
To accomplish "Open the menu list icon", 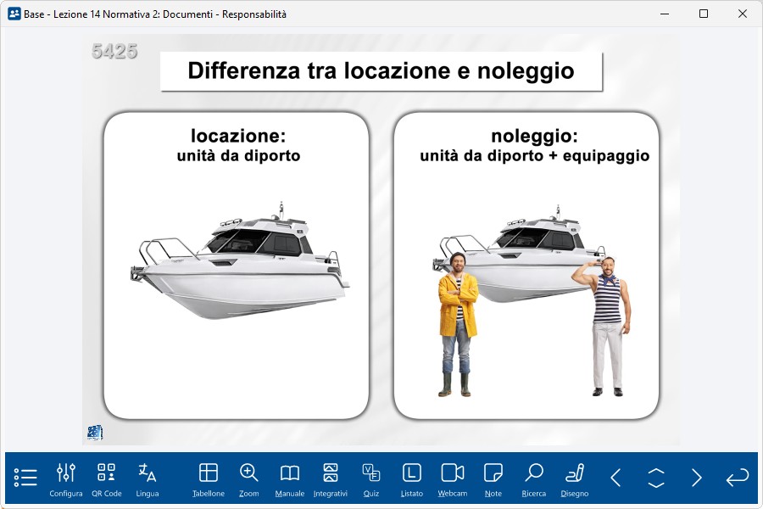I will [25, 478].
